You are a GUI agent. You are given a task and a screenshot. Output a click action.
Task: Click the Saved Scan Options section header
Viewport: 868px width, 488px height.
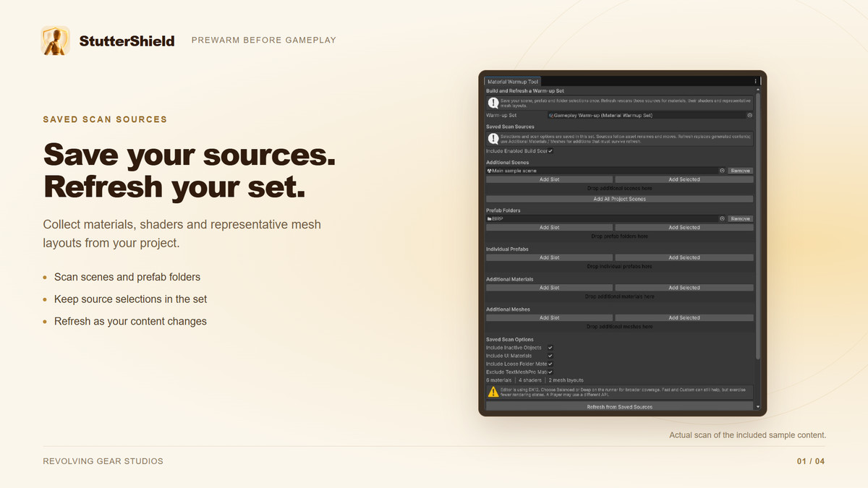click(x=510, y=340)
